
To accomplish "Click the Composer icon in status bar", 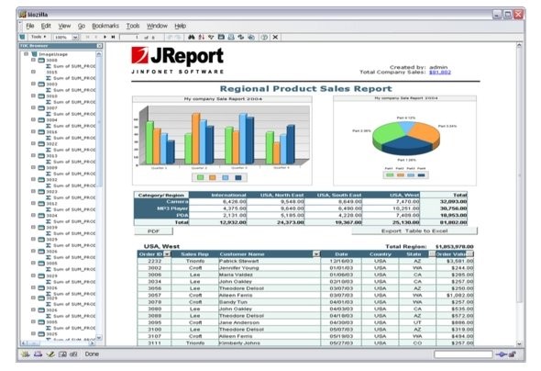I will [x=50, y=354].
